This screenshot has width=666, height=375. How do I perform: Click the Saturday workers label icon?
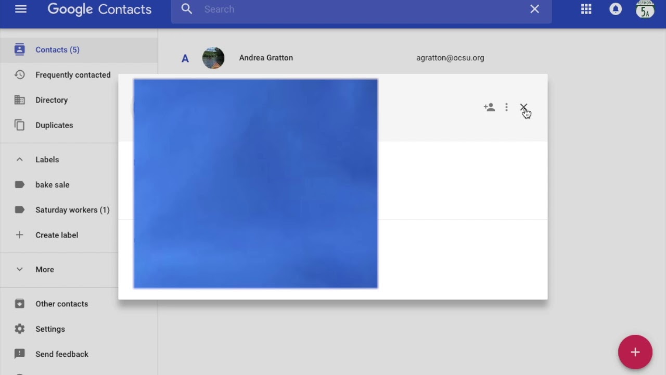[x=19, y=209]
